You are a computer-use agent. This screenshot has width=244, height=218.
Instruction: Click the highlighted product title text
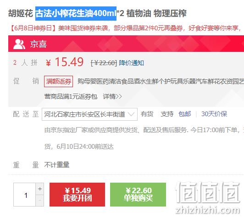coord(76,14)
